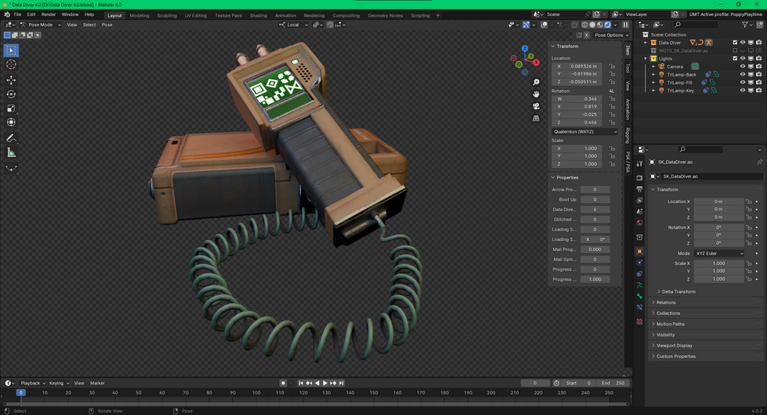Image resolution: width=767 pixels, height=415 pixels.
Task: Click the zoom magnifier viewport icon
Action: click(536, 82)
